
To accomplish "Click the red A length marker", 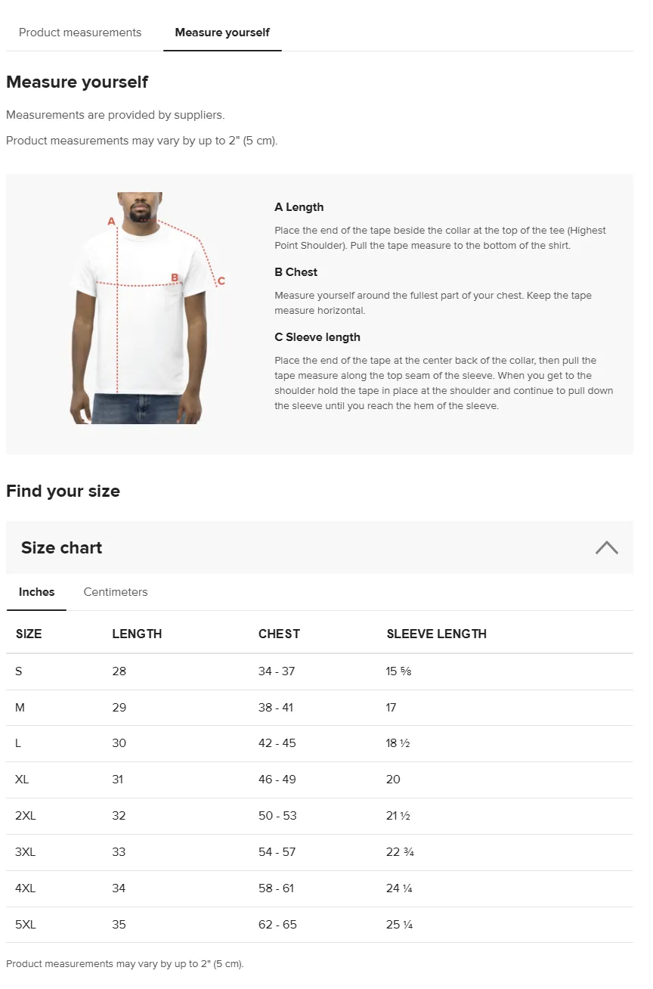I will pyautogui.click(x=111, y=222).
